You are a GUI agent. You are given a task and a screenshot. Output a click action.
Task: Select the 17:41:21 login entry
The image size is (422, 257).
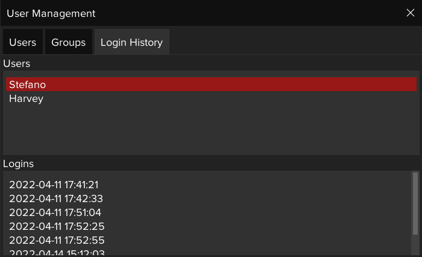point(54,185)
